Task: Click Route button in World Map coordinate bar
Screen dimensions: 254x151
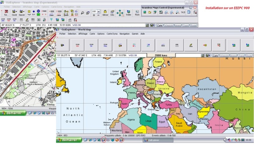Action: (249, 56)
